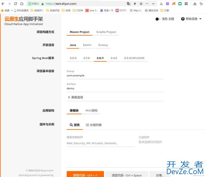Image resolution: width=206 pixels, height=177 pixels.
Task: Select Spring Boot version 2.6.11
Action: coord(100,58)
